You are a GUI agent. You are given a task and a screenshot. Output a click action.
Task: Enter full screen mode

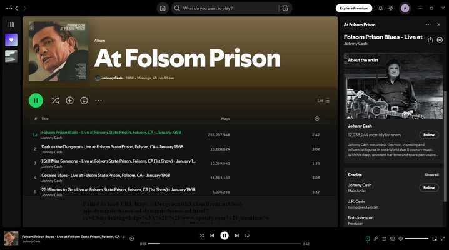point(443,239)
